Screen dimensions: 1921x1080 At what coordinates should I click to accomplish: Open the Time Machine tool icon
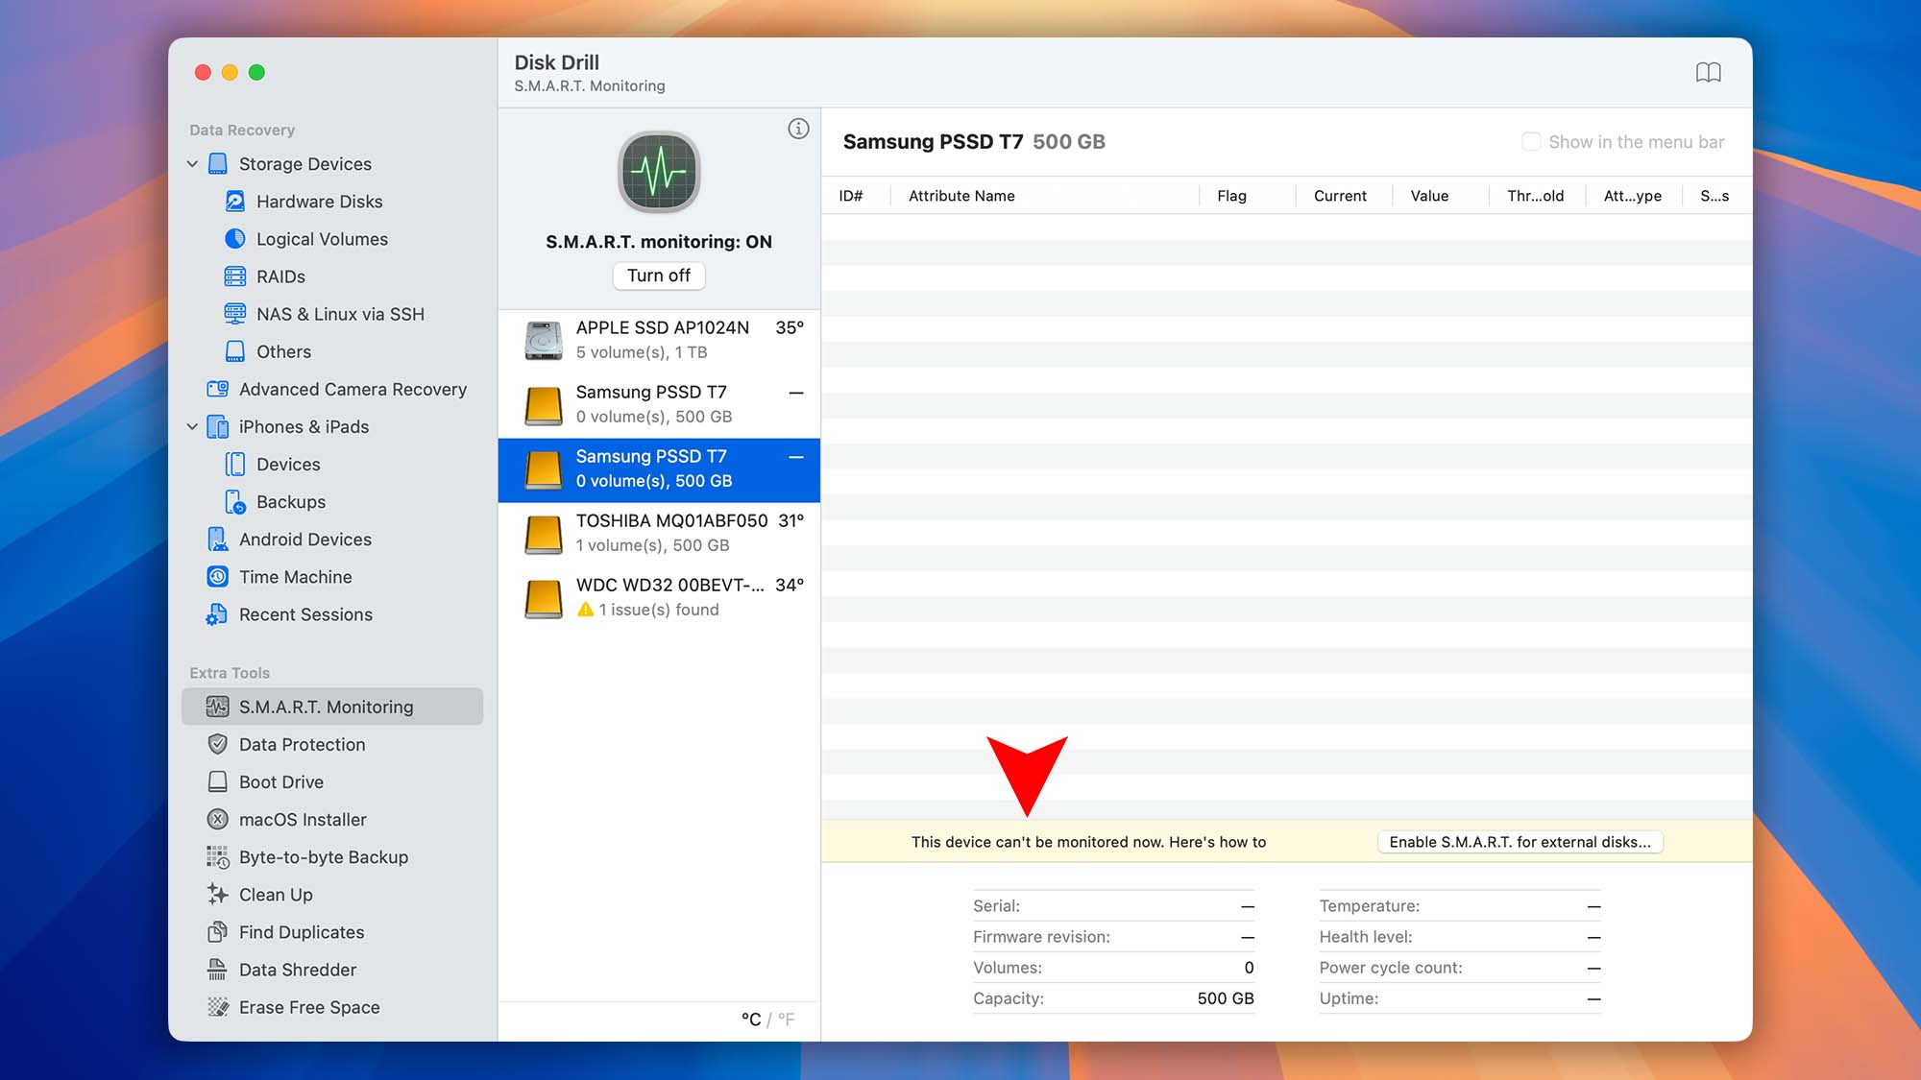click(x=217, y=577)
